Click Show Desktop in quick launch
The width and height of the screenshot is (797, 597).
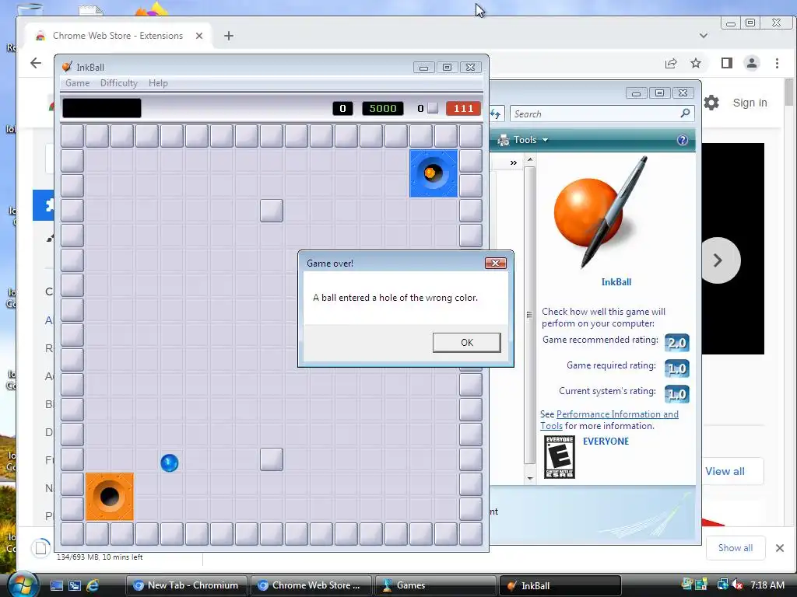click(x=57, y=585)
